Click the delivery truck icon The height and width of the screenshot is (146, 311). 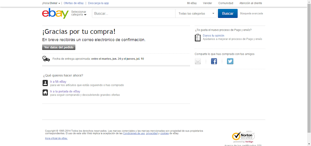(x=46, y=59)
